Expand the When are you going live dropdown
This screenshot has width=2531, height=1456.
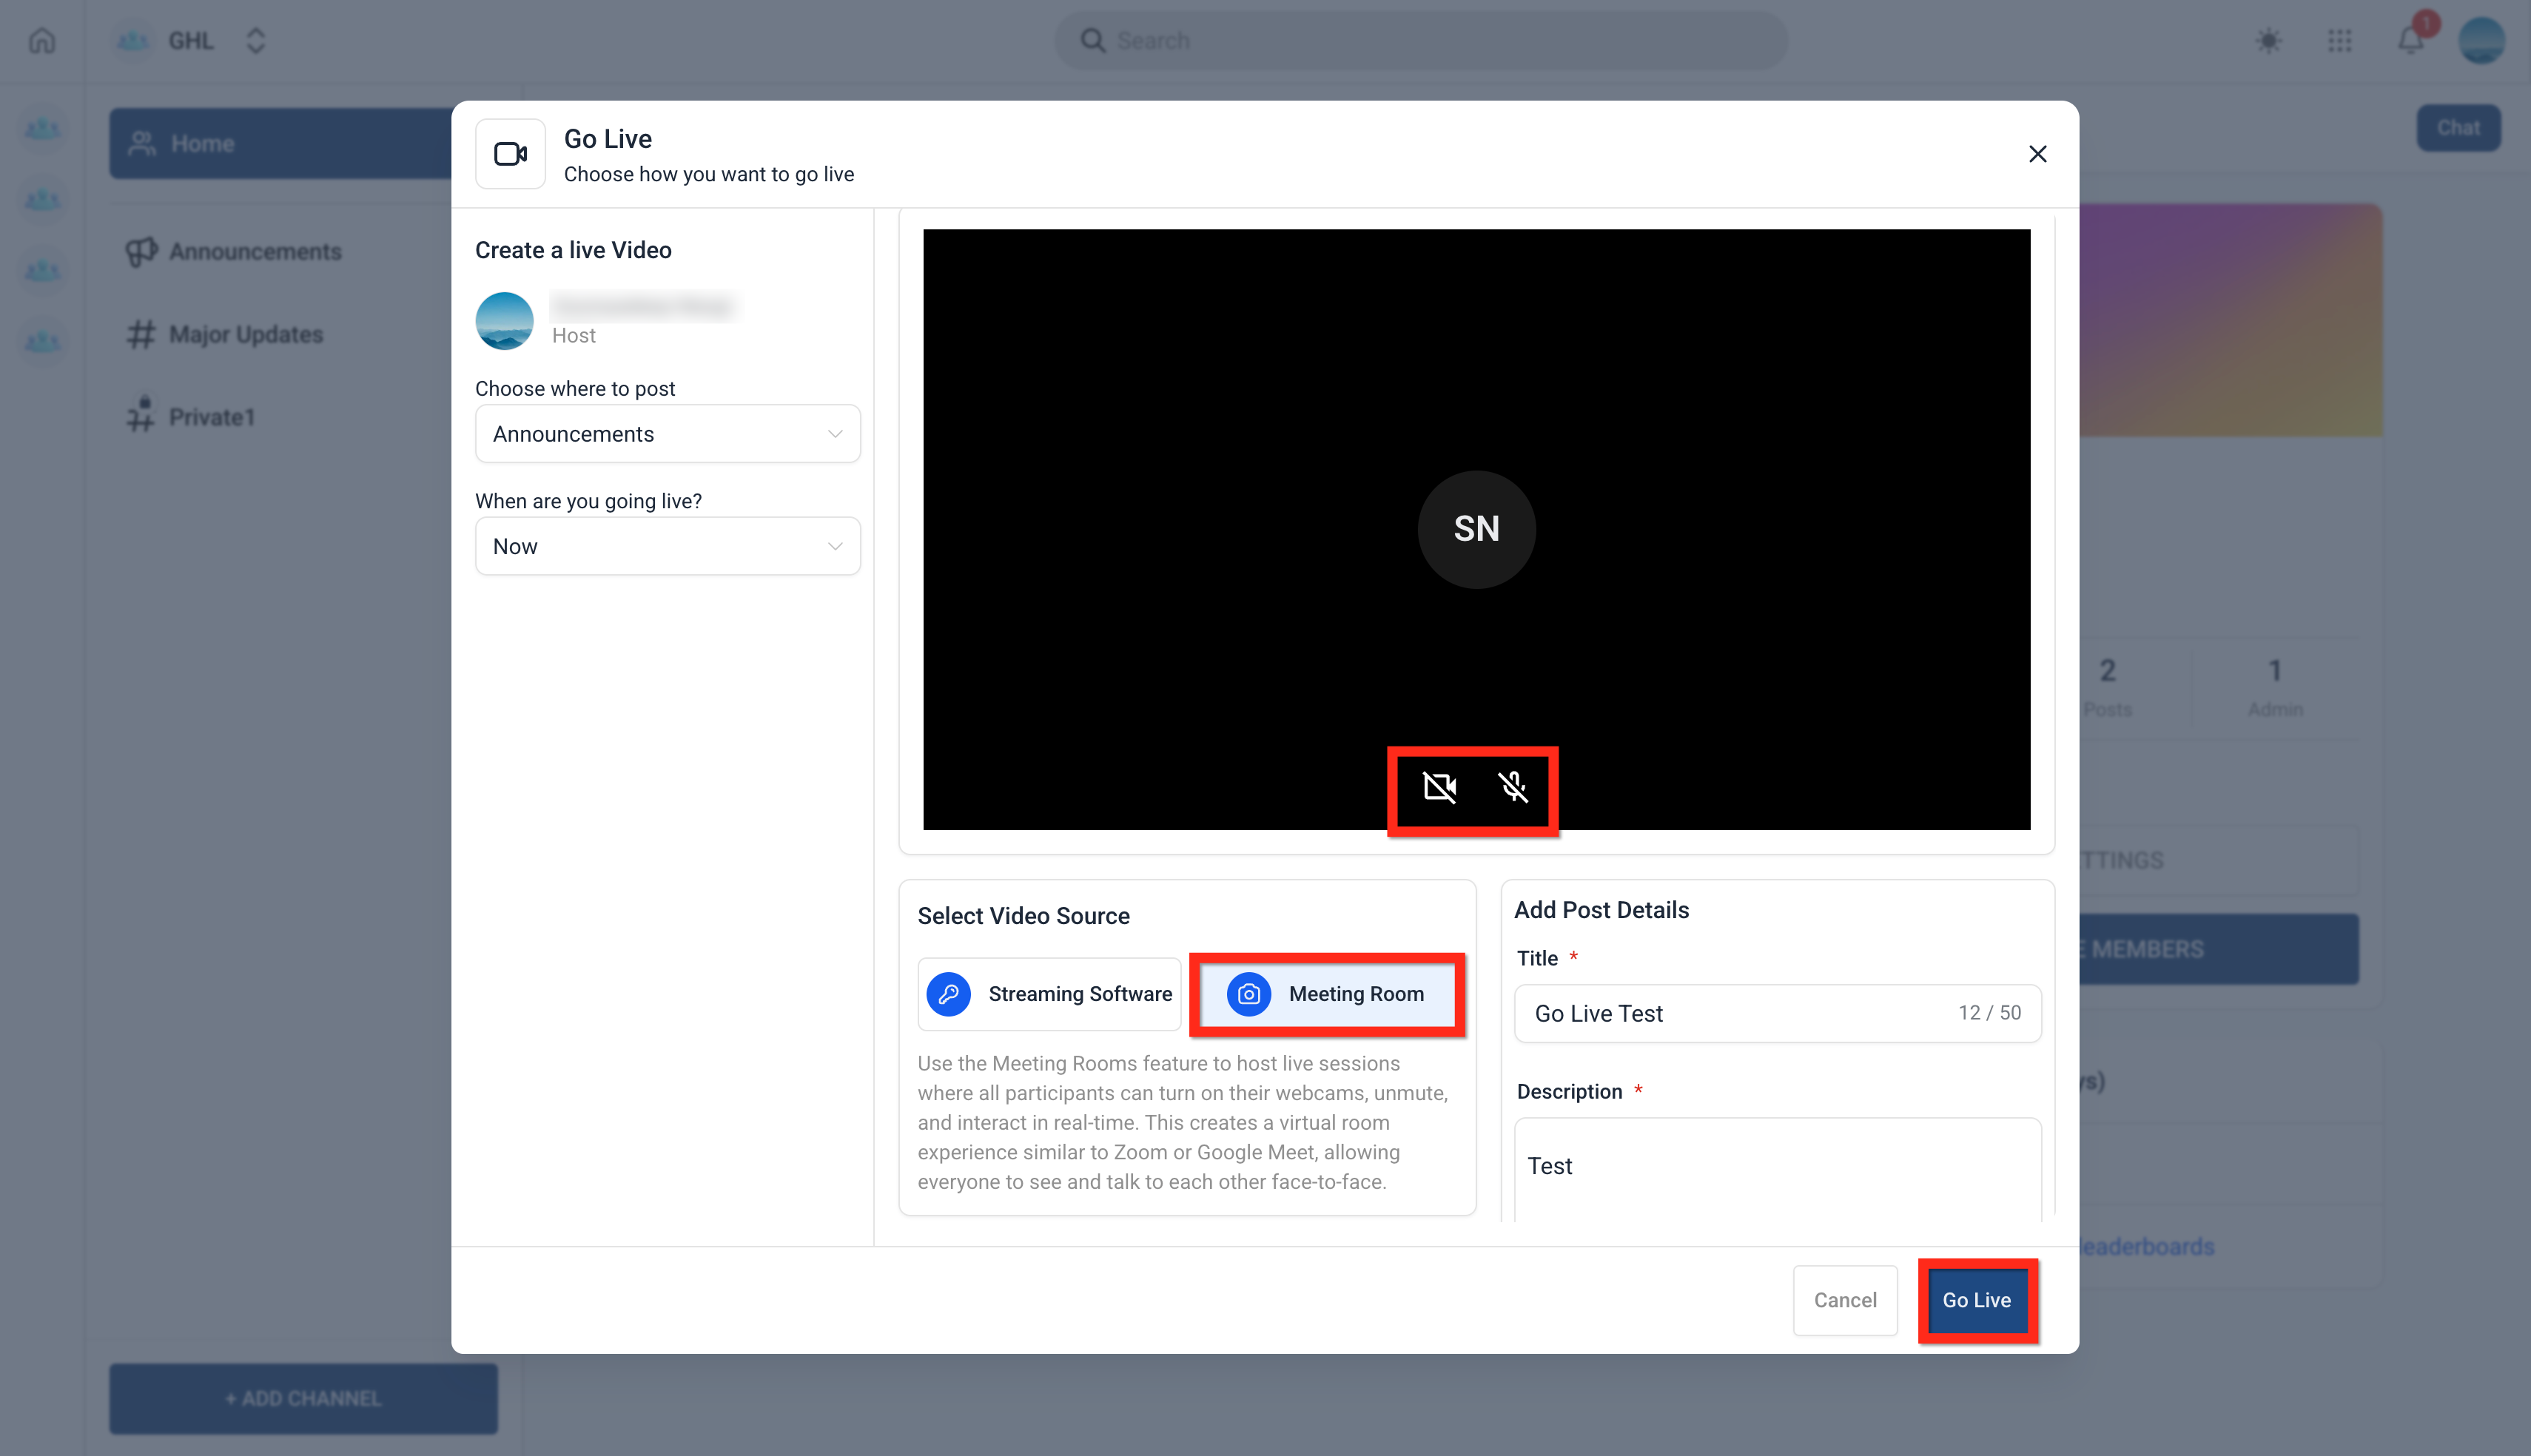click(666, 546)
